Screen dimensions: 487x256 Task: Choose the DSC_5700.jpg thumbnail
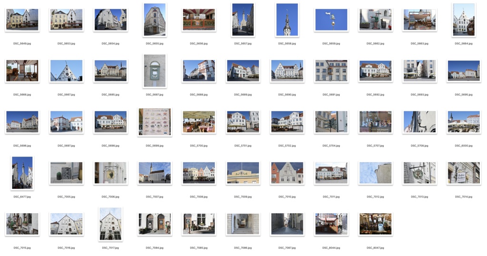[199, 122]
